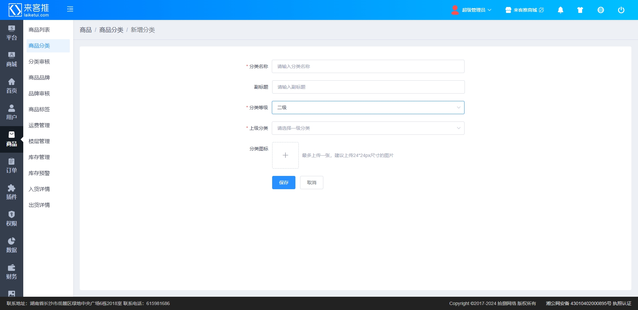638x310 pixels.
Task: Click the power logout icon
Action: click(x=621, y=10)
